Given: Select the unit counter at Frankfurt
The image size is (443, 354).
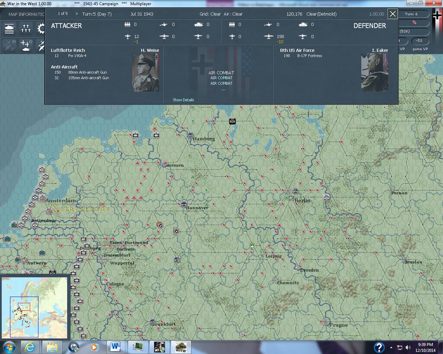Looking at the screenshot, I should click(x=153, y=322).
